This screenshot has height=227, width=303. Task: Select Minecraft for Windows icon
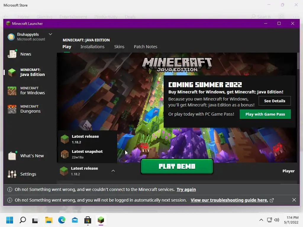pyautogui.click(x=12, y=91)
